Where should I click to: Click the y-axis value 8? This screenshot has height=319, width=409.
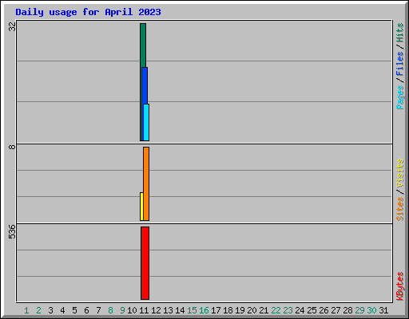[12, 147]
